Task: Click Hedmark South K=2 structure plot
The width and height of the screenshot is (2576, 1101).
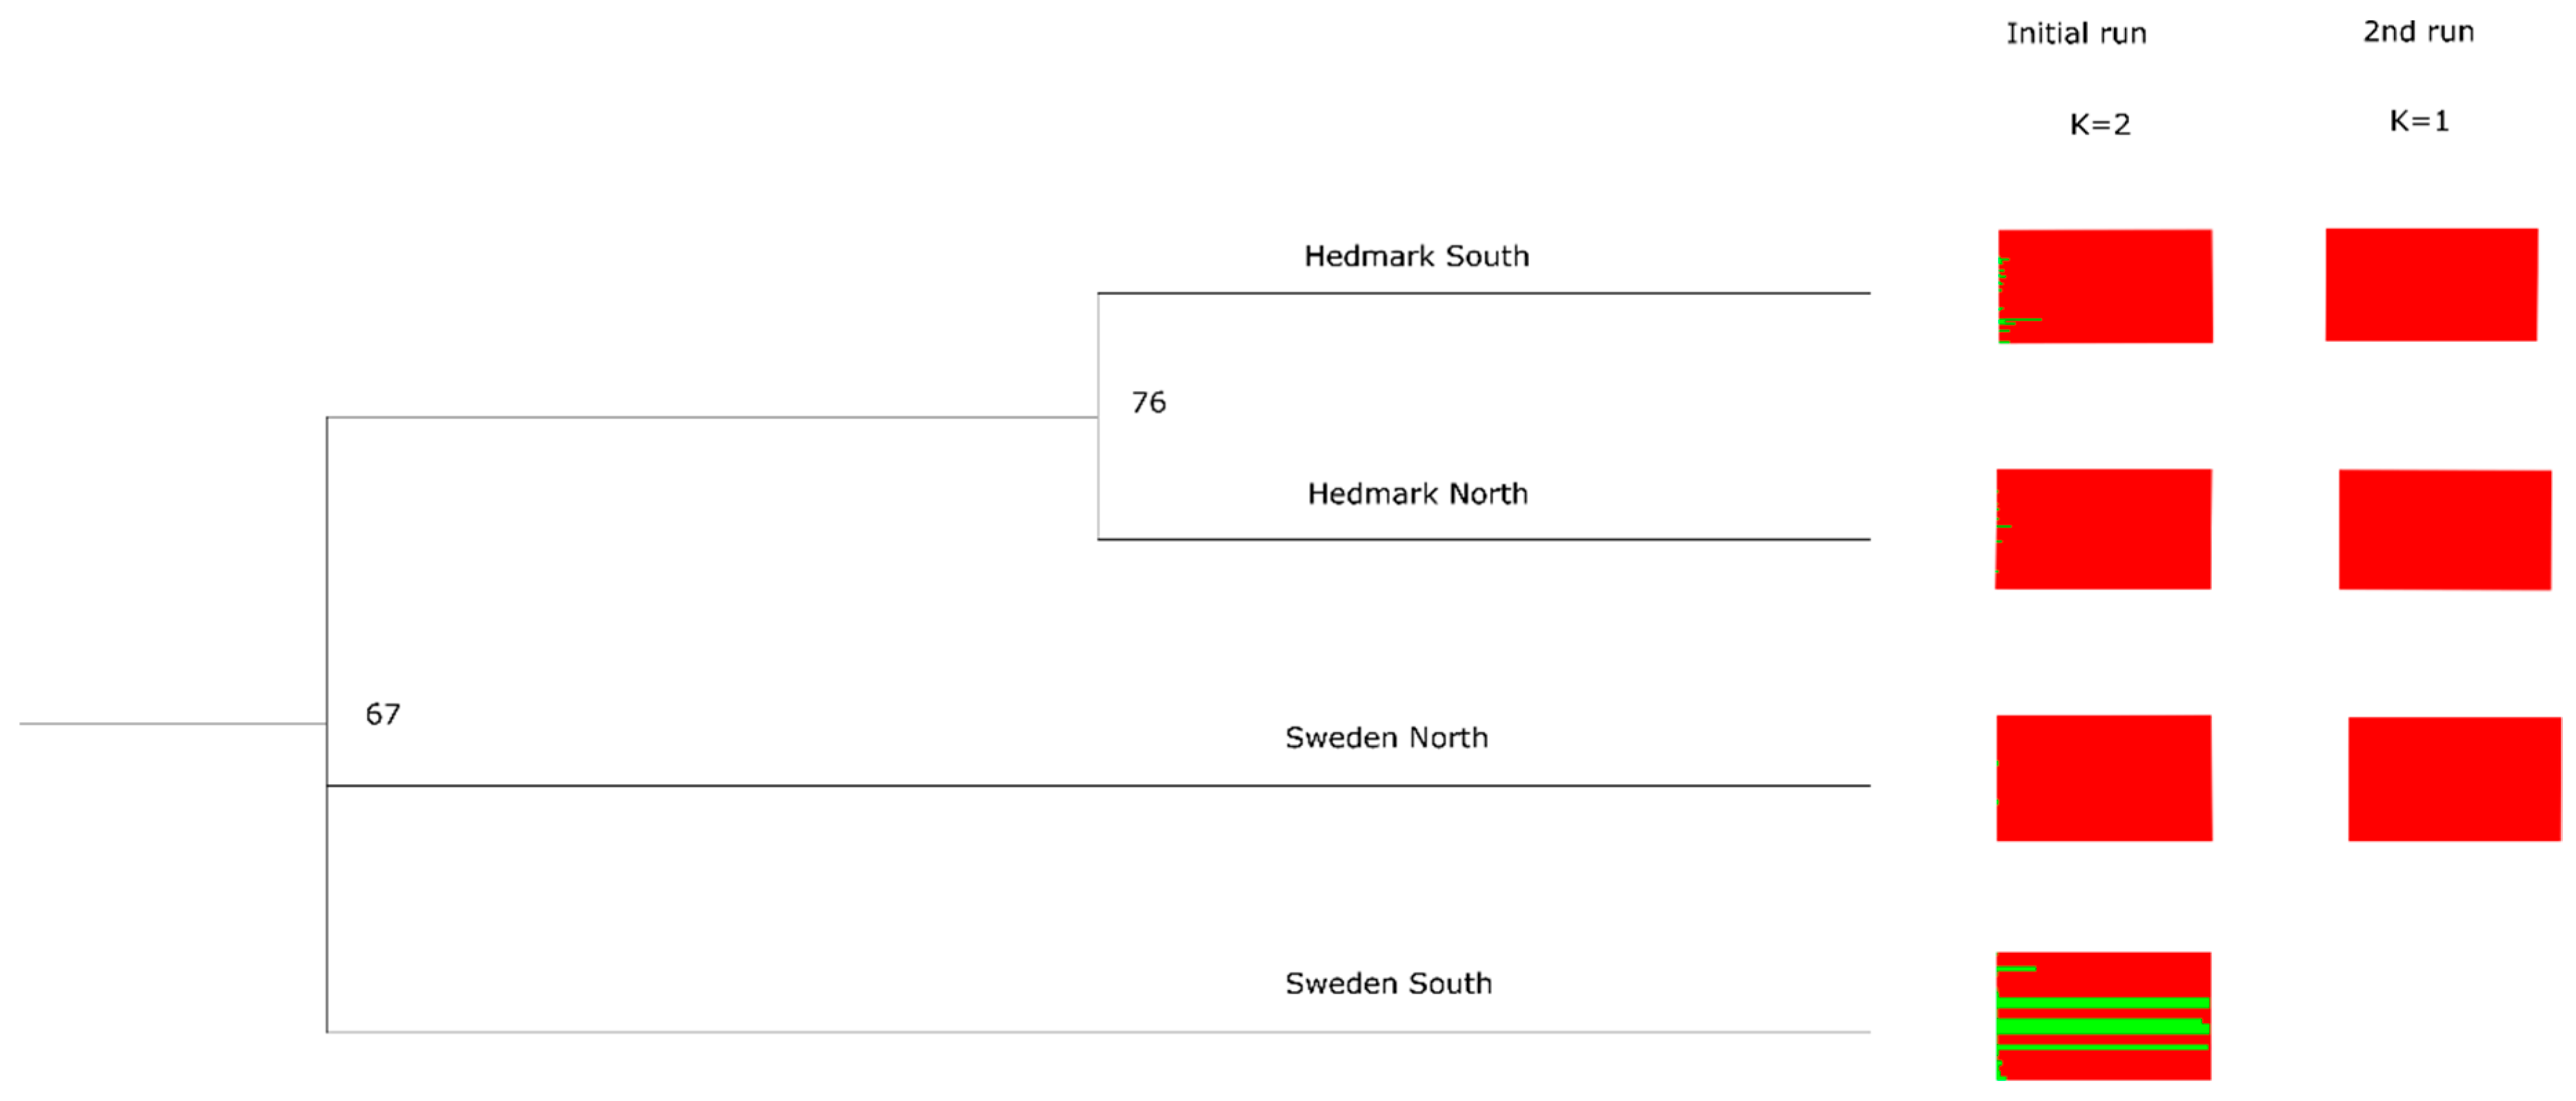Action: pos(2105,287)
